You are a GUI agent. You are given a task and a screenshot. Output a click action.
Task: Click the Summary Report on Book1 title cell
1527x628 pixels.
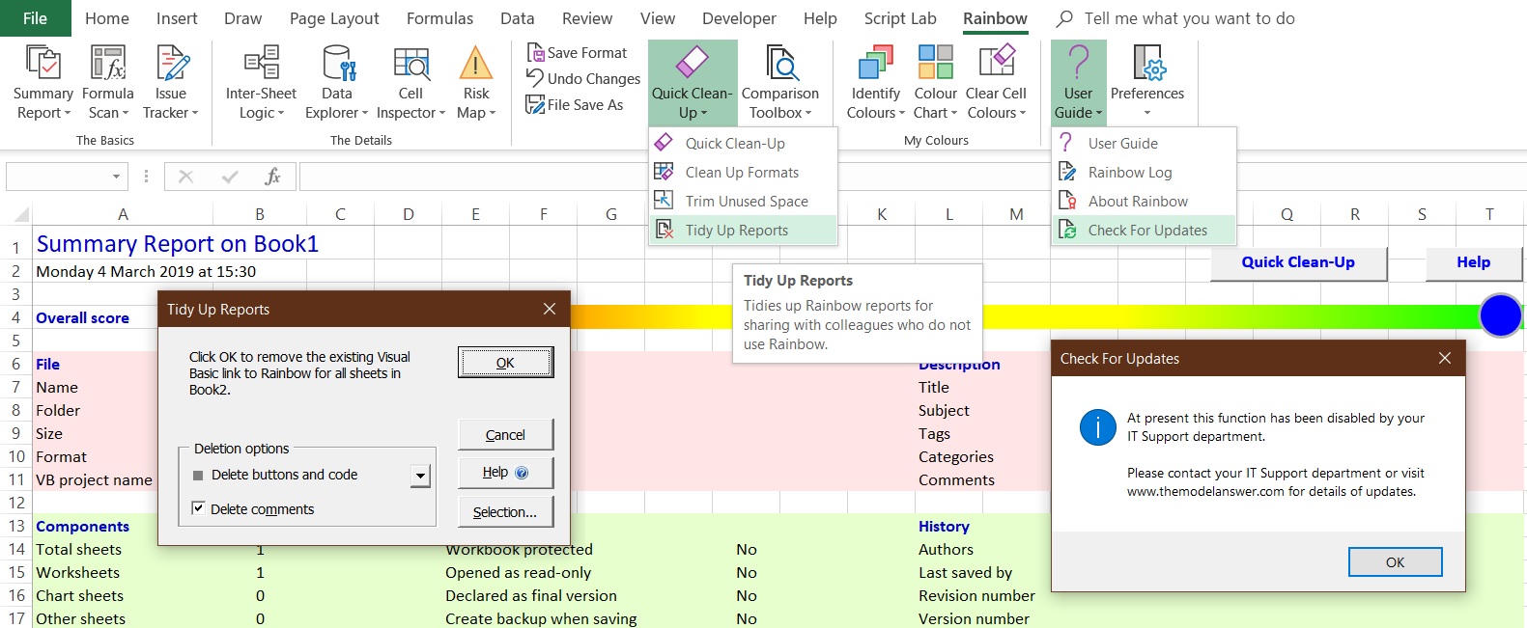click(x=178, y=244)
